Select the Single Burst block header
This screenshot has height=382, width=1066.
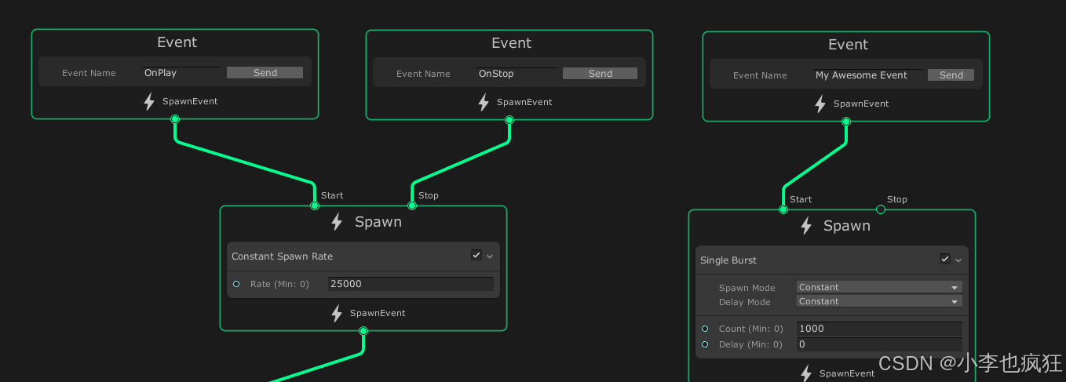[x=833, y=260]
